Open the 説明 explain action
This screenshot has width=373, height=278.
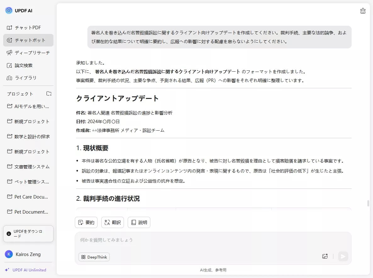pyautogui.click(x=139, y=222)
